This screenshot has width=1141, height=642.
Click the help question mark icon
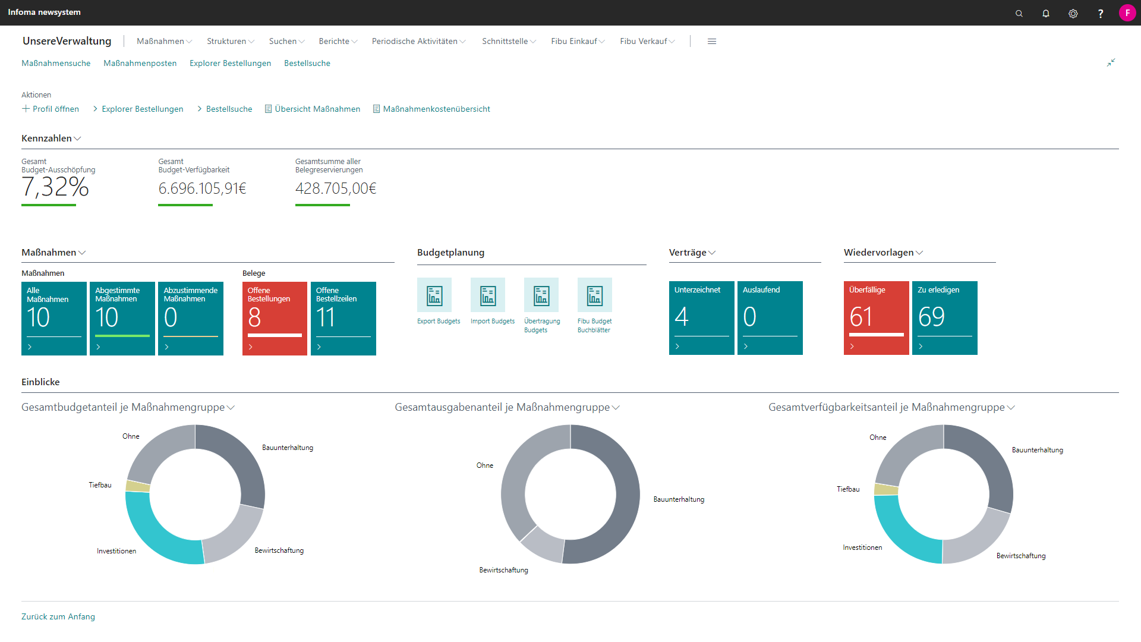[1101, 13]
